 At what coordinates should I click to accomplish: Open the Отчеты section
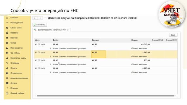(x=14, y=68)
